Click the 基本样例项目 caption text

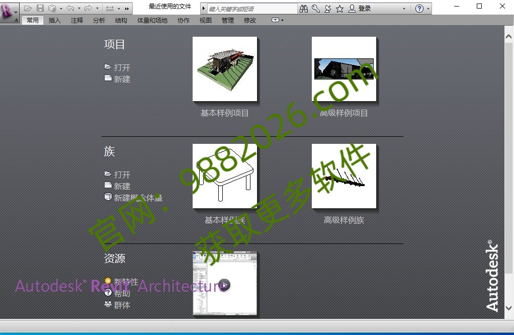click(224, 113)
